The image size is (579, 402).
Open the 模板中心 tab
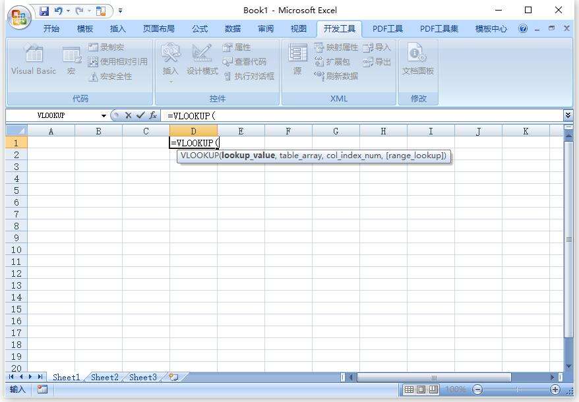(x=491, y=28)
